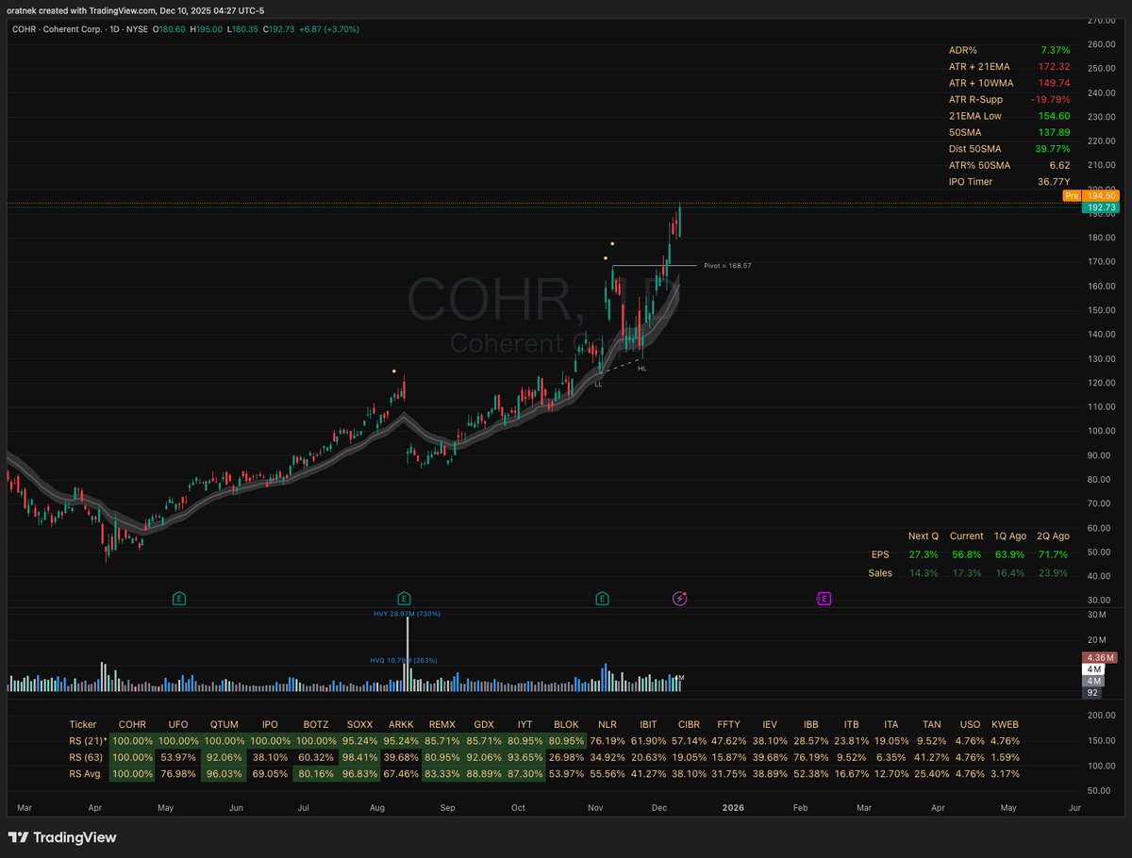This screenshot has height=858, width=1132.
Task: Click the 30M volume axis label
Action: coord(1096,614)
